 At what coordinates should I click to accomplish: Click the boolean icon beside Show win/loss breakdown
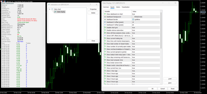pos(105,49)
